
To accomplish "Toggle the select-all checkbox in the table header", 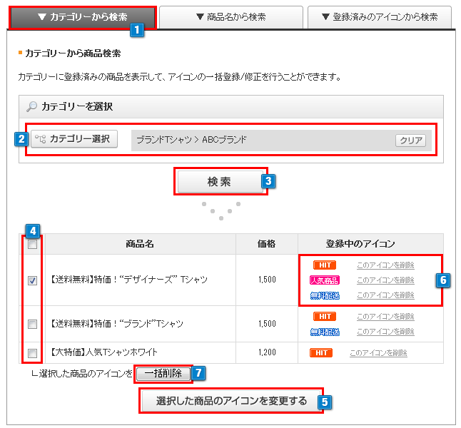I will pos(32,245).
